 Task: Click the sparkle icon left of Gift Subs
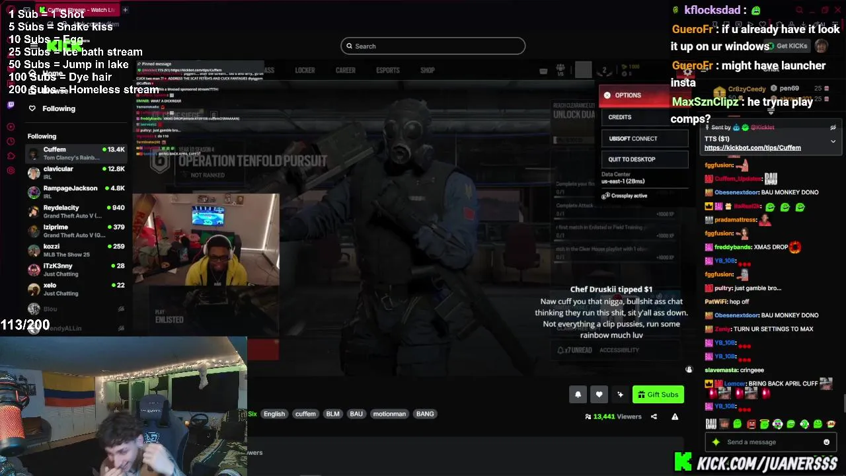point(620,395)
